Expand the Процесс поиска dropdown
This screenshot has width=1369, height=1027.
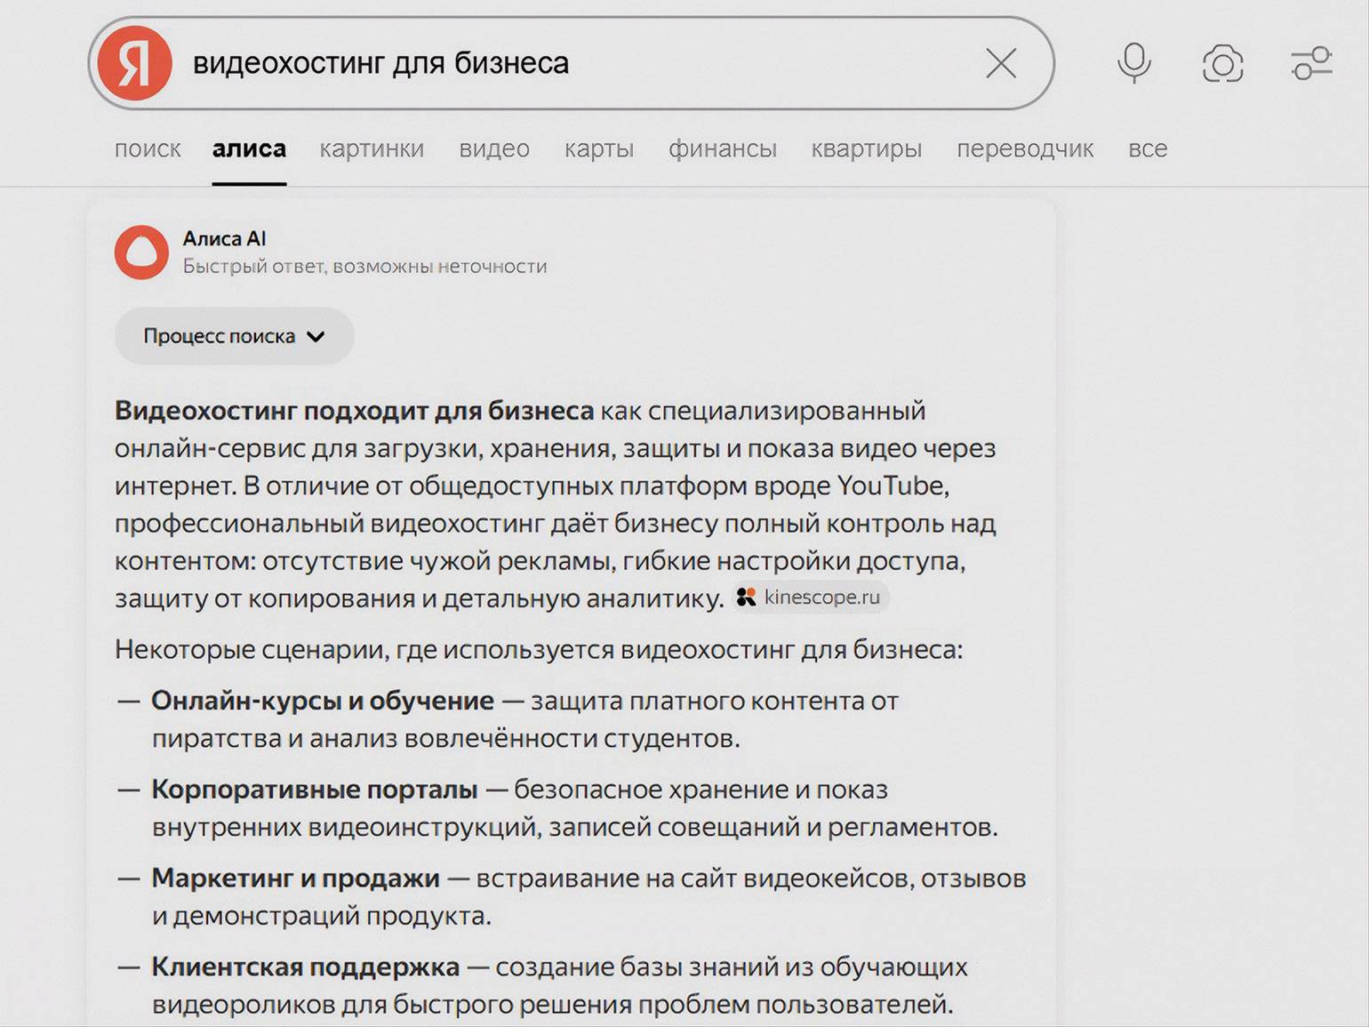click(x=234, y=336)
